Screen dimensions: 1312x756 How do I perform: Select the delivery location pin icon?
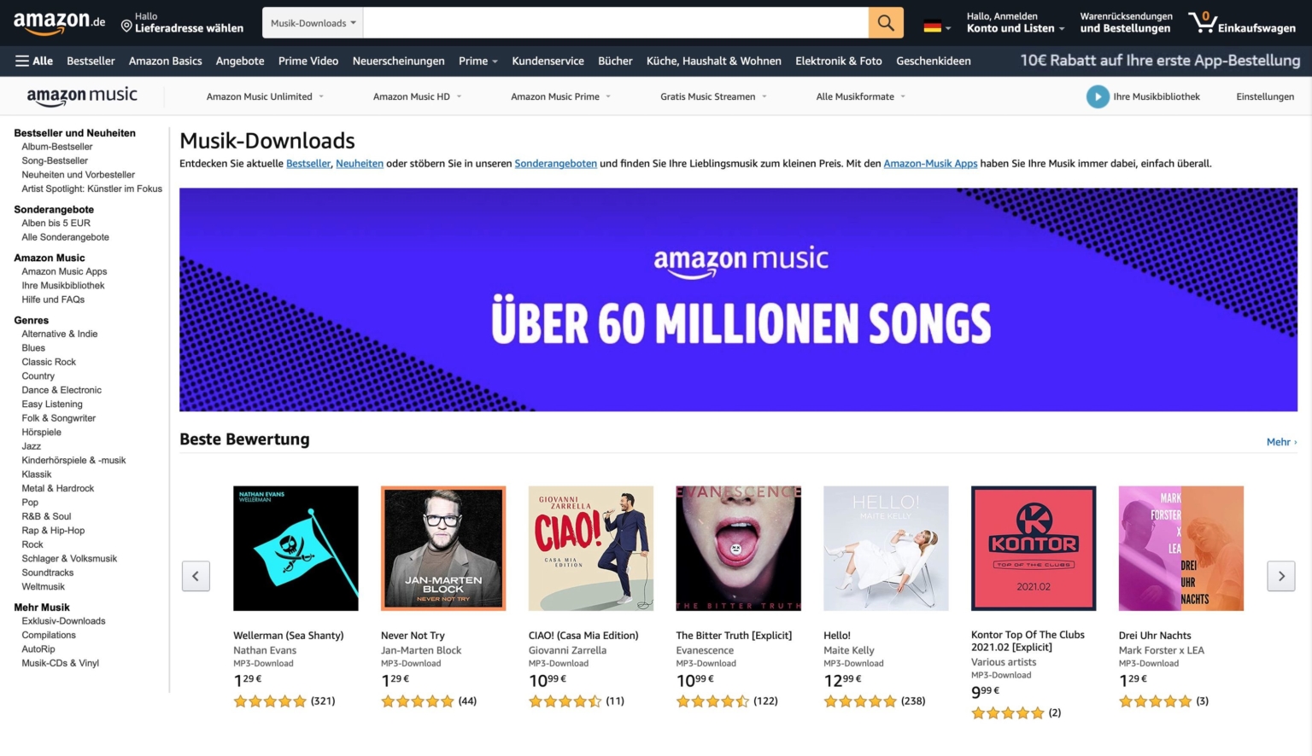pos(125,26)
